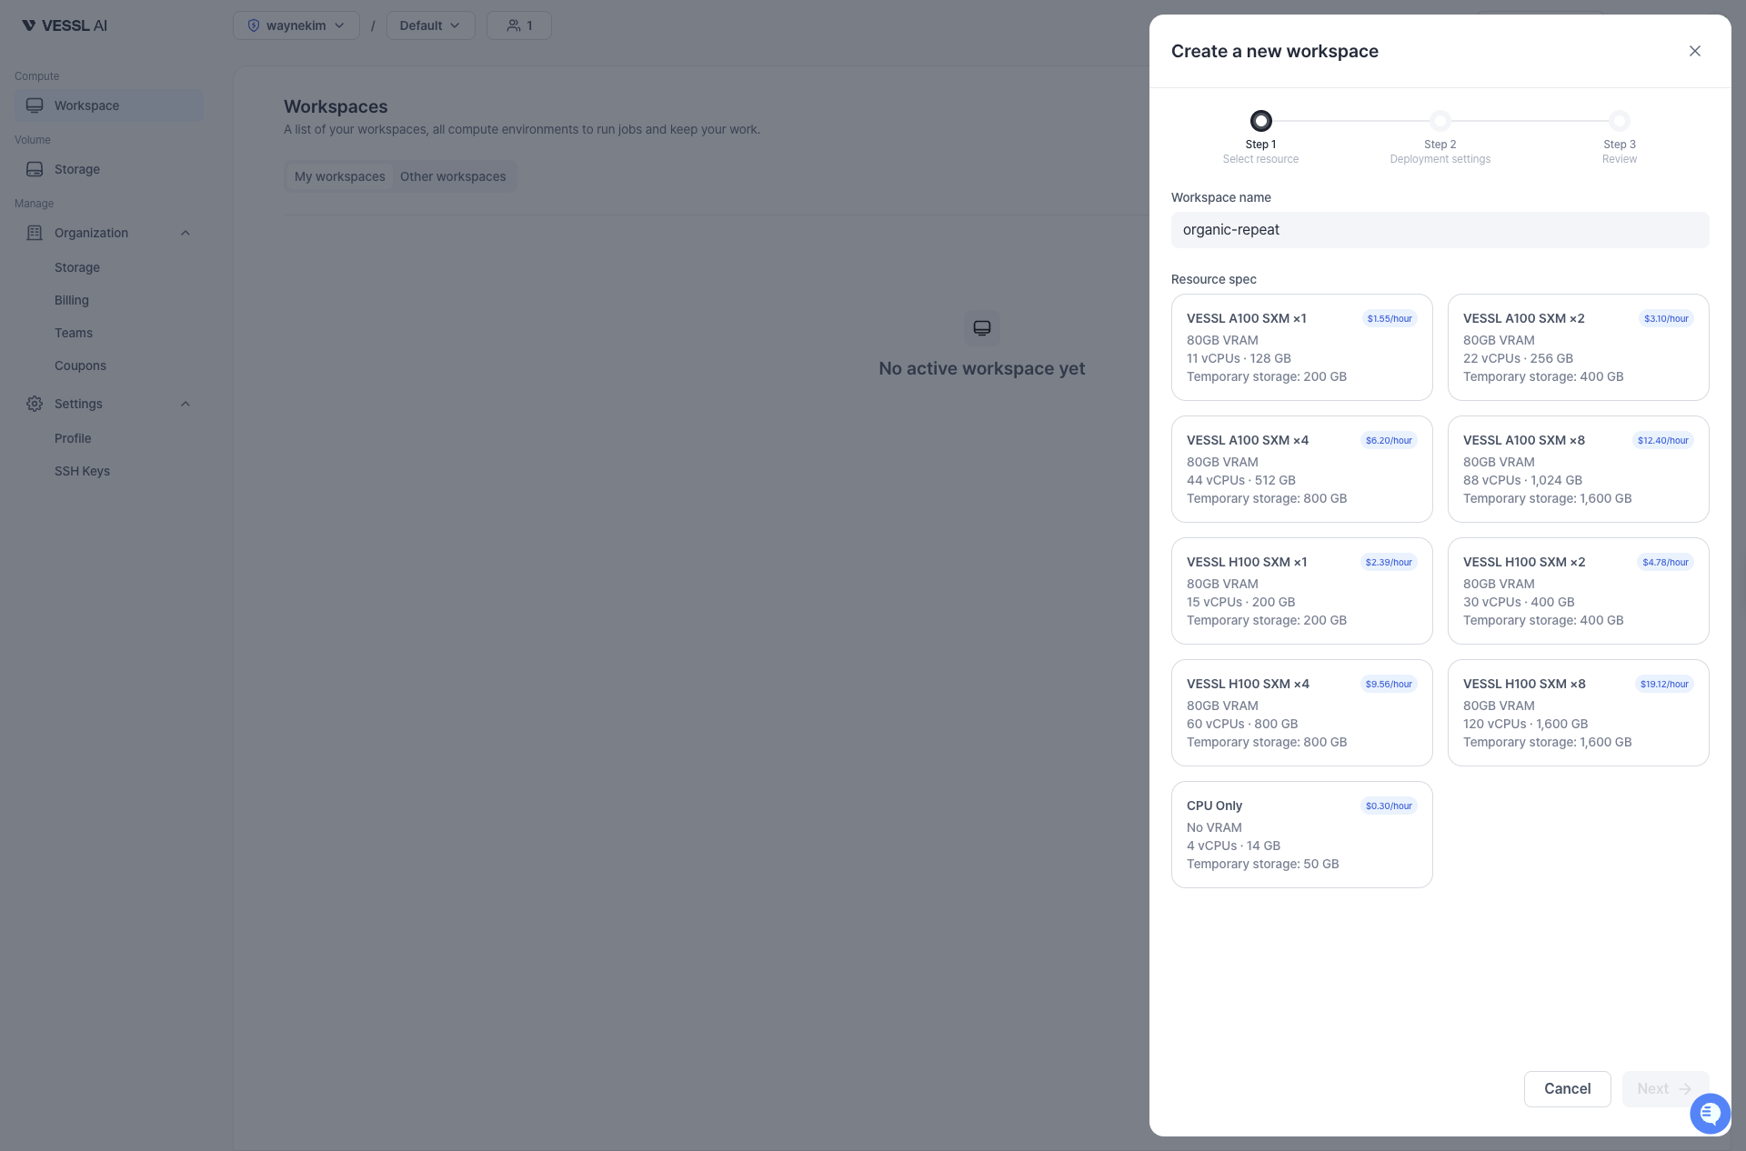Click the Organization building icon

(x=35, y=233)
